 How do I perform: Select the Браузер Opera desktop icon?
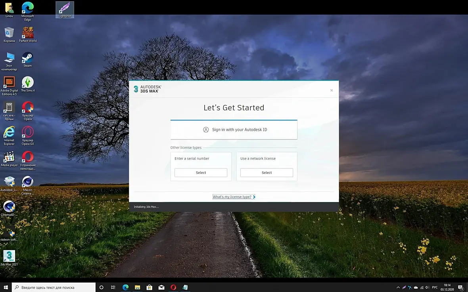point(27,111)
